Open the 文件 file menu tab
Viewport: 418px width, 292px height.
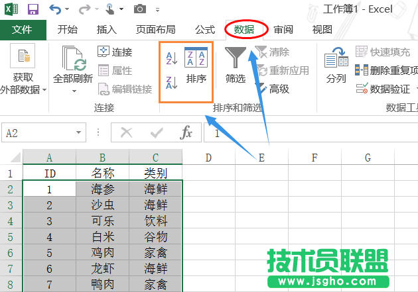(22, 30)
